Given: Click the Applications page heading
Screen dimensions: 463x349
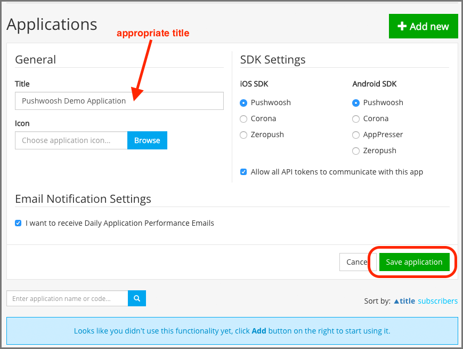Looking at the screenshot, I should point(52,24).
